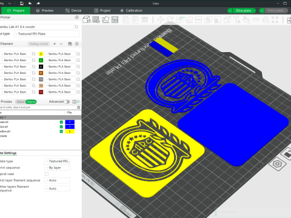
Task: Click the Add object cube icon
Action: 87,19
